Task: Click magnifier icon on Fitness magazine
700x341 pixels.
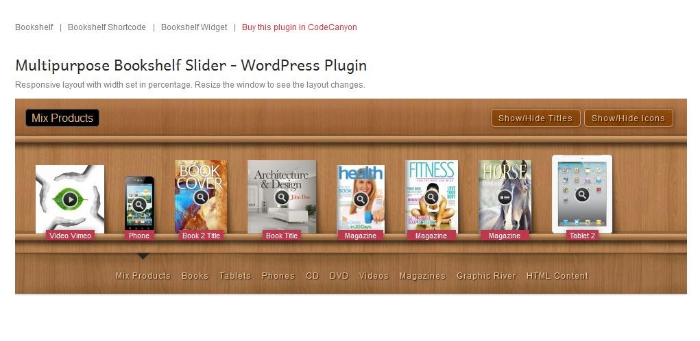Action: 431,197
